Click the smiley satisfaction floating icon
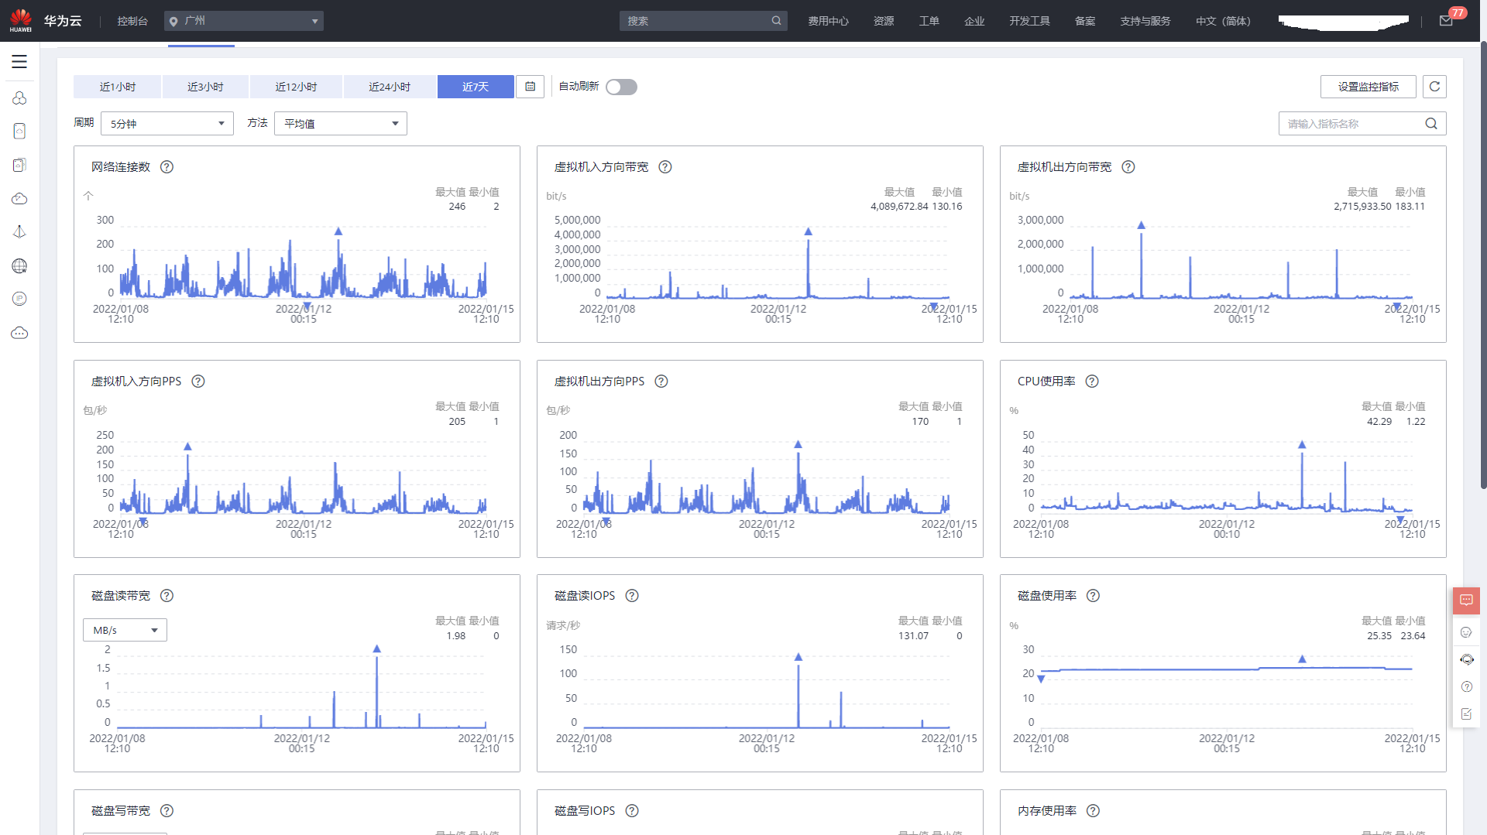Image resolution: width=1487 pixels, height=835 pixels. point(1466,632)
